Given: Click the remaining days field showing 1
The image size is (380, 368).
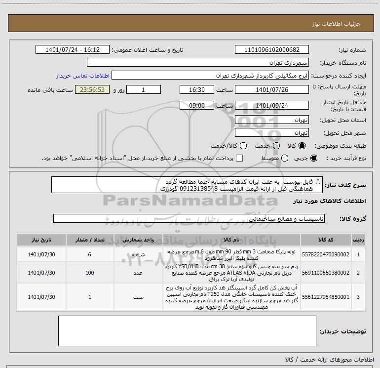Looking at the screenshot, I should (144, 89).
